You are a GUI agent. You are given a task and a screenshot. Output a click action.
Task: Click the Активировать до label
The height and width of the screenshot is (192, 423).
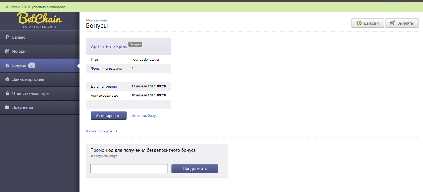[104, 95]
